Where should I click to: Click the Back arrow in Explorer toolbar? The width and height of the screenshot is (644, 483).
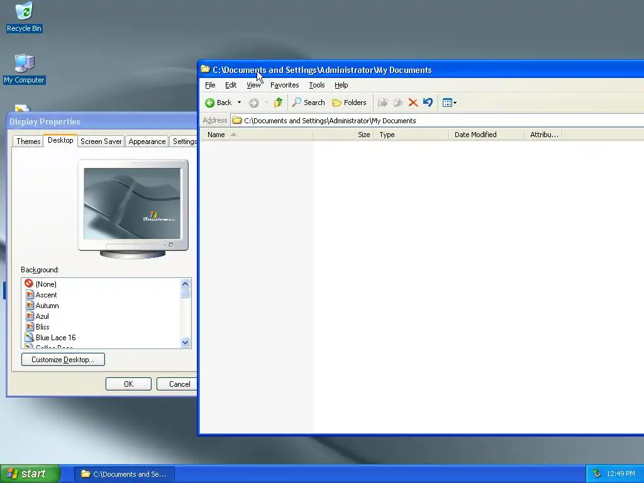tap(219, 103)
